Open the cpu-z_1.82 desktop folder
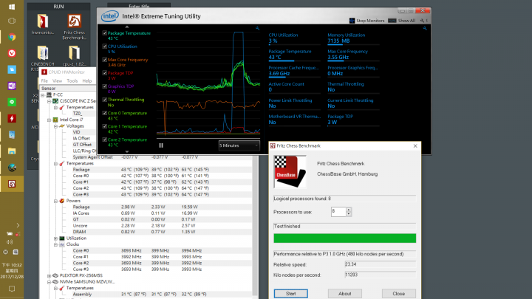 click(74, 55)
